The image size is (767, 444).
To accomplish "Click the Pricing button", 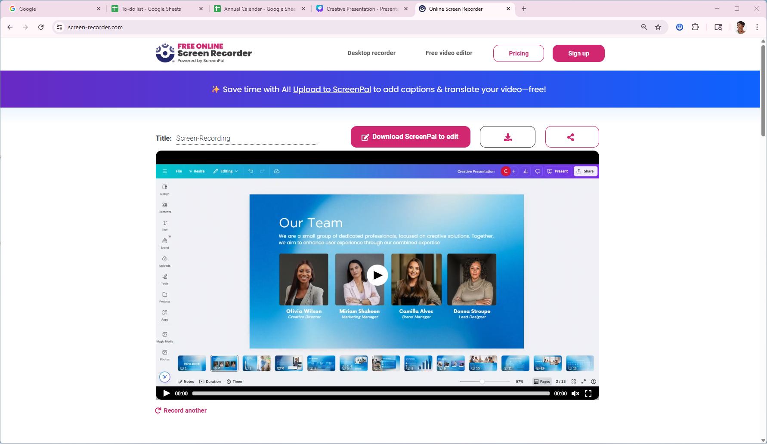I will pyautogui.click(x=518, y=53).
